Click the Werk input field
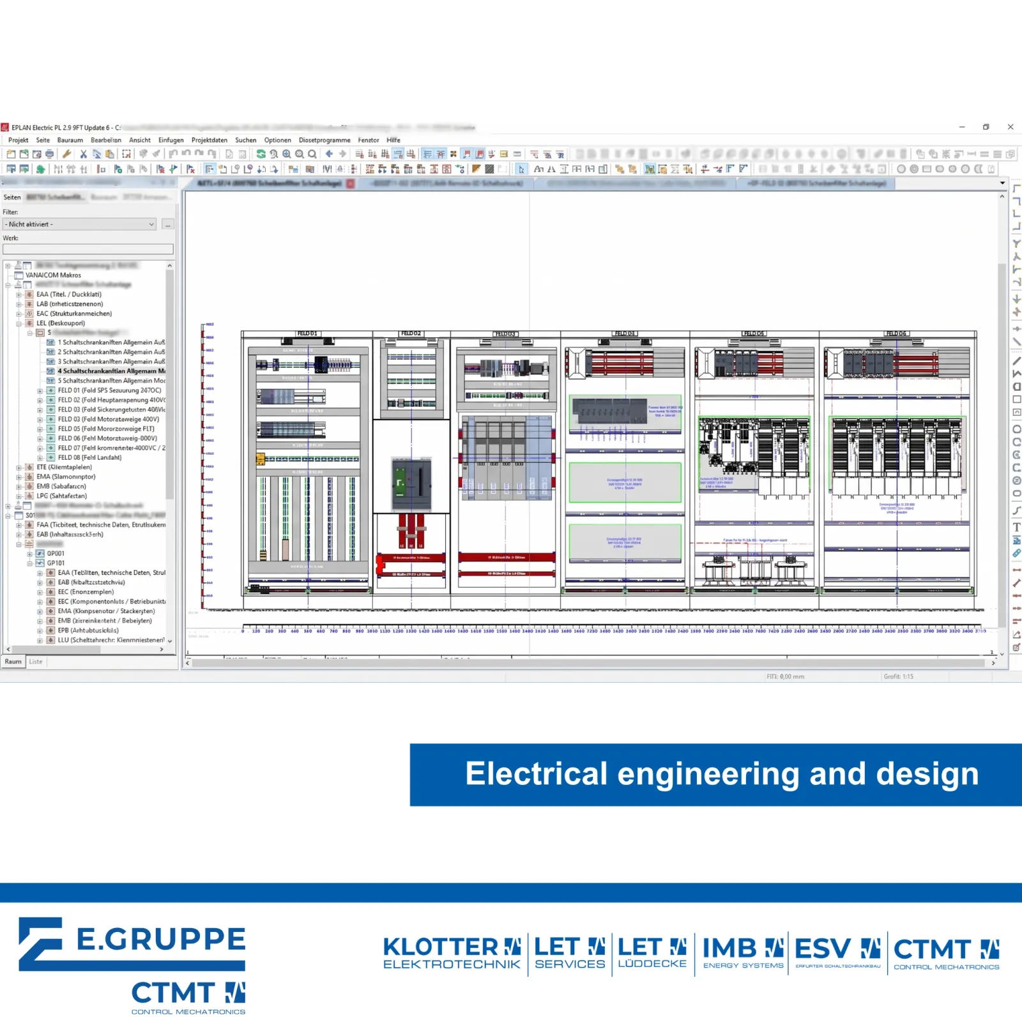Viewport: 1022px width, 1022px height. pyautogui.click(x=88, y=249)
